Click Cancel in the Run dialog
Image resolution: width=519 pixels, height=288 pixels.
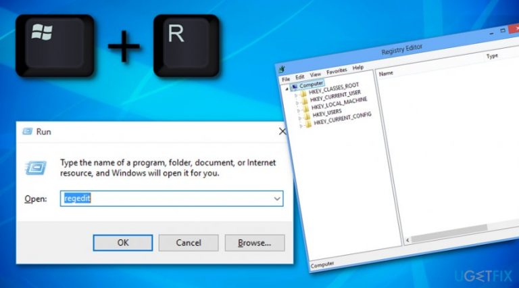click(189, 243)
